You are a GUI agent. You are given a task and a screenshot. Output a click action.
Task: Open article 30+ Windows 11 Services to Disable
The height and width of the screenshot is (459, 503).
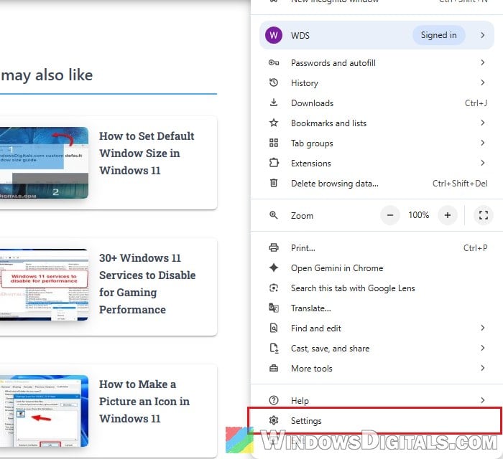[147, 284]
